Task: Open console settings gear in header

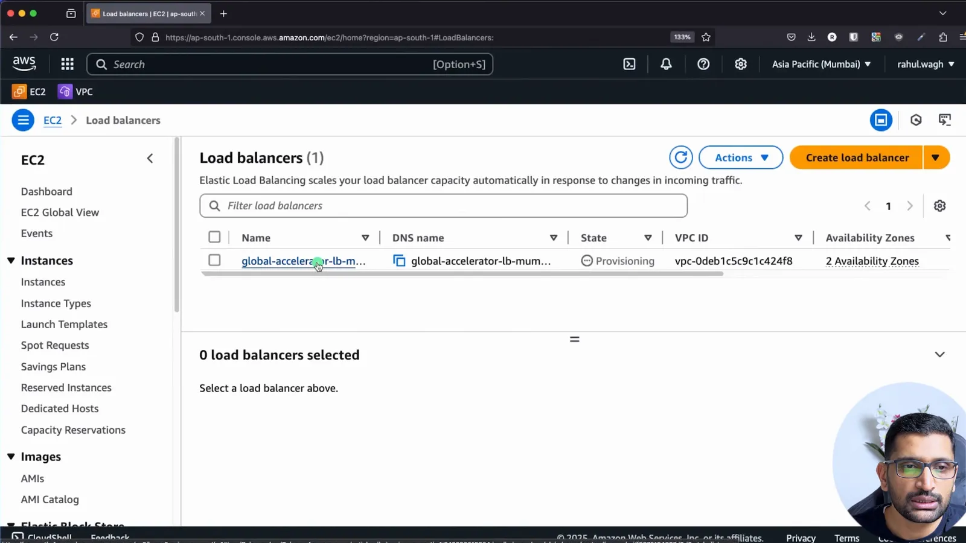Action: point(741,64)
